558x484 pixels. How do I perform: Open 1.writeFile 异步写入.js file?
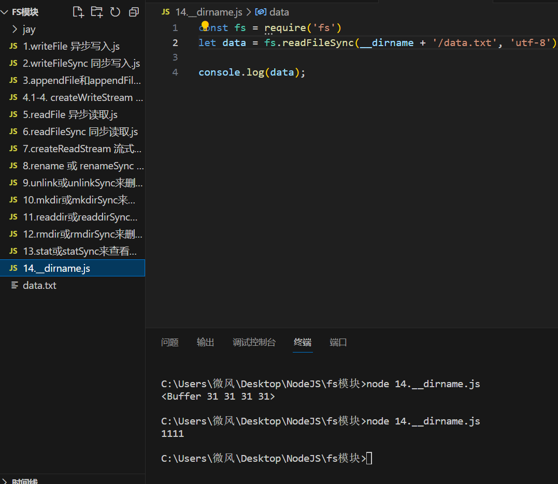[71, 46]
